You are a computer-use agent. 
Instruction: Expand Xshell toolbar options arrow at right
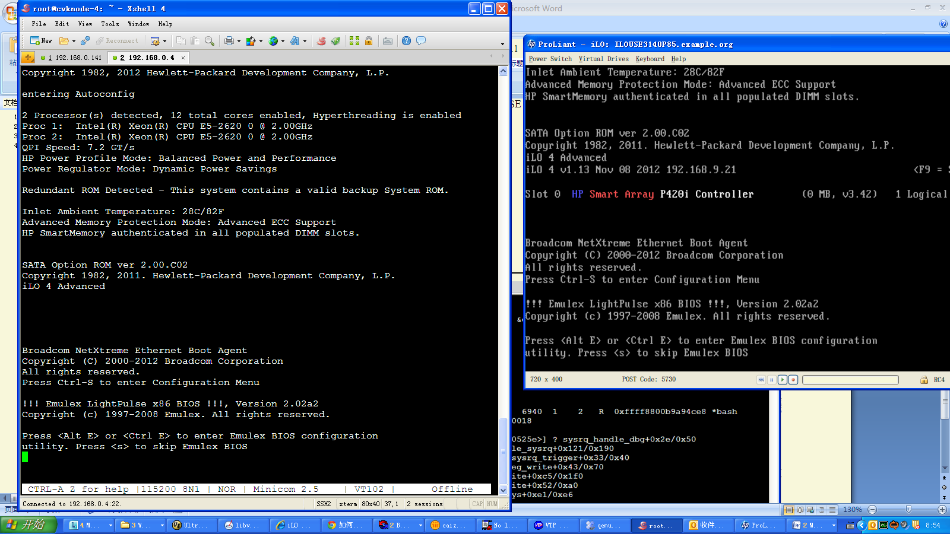point(502,43)
